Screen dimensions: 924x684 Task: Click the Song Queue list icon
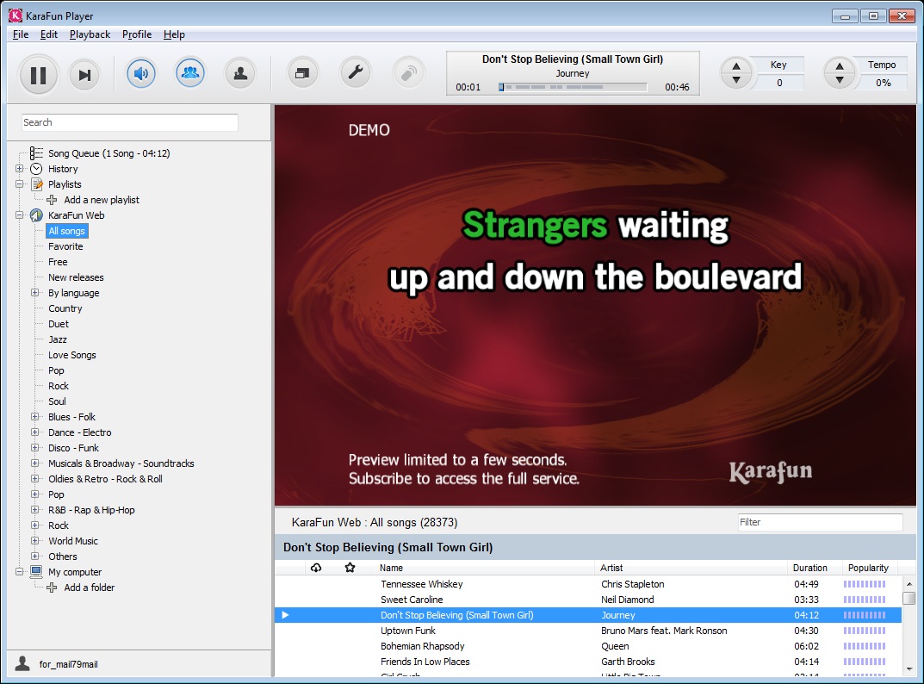pyautogui.click(x=36, y=153)
